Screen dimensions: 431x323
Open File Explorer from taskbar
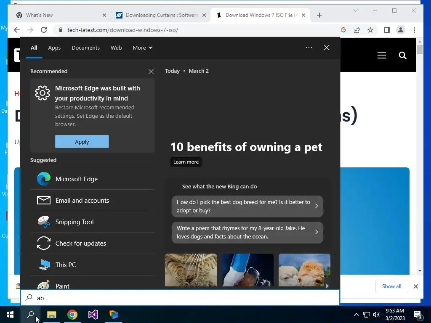51,315
